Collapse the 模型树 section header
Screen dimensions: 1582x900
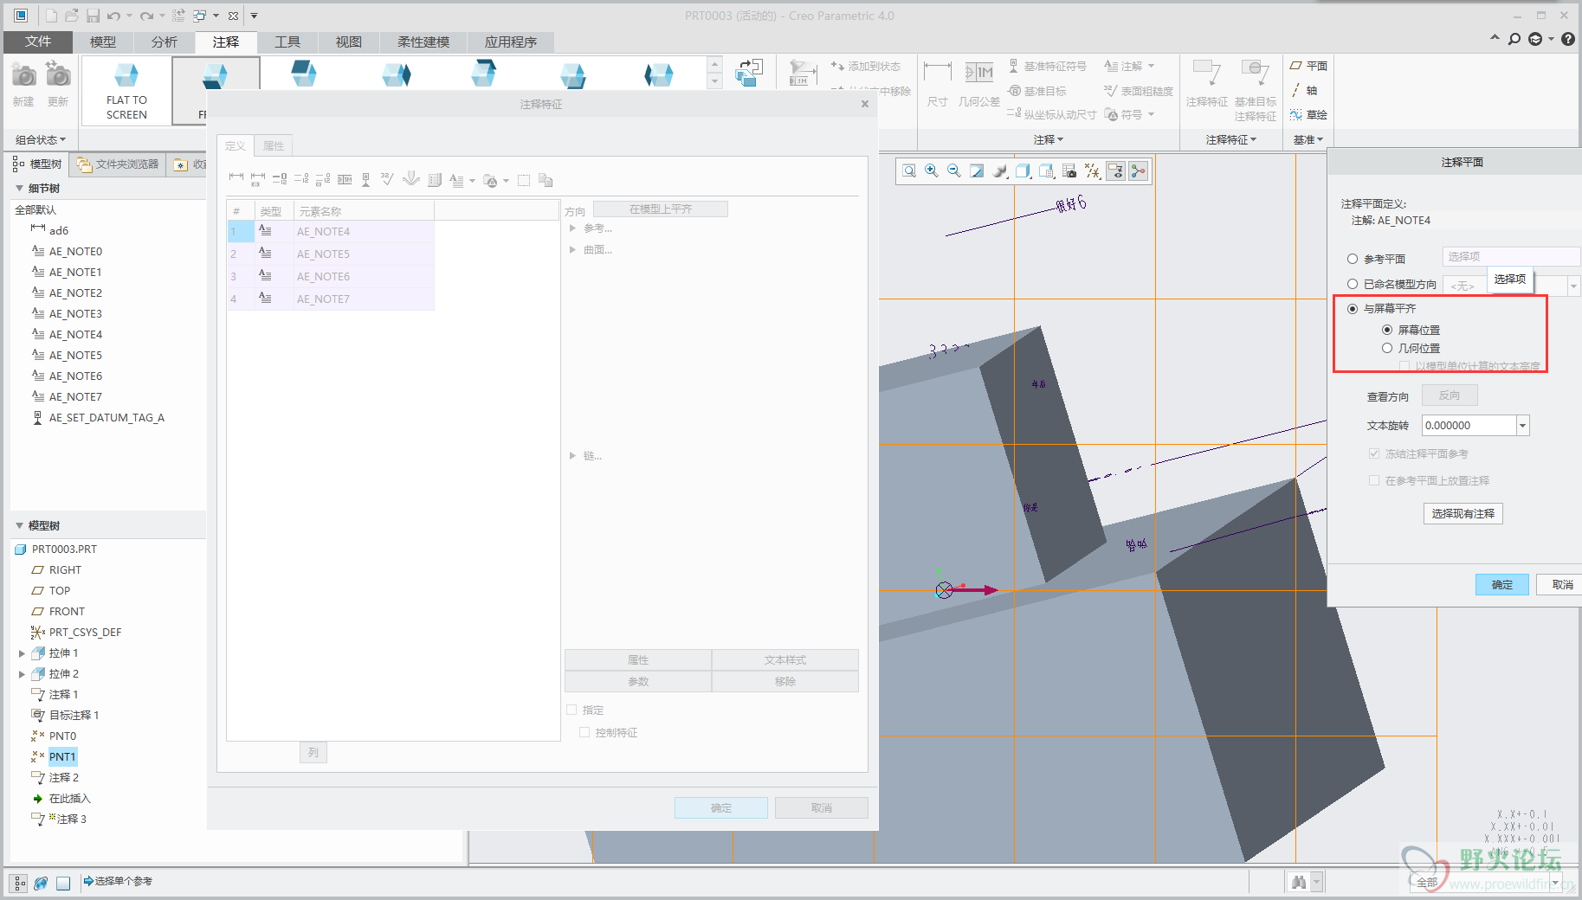click(19, 526)
